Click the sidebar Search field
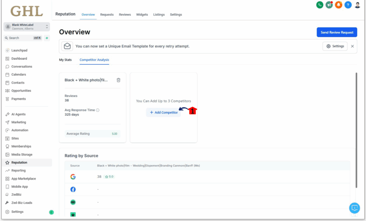Image resolution: width=366 pixels, height=221 pixels. [23, 38]
